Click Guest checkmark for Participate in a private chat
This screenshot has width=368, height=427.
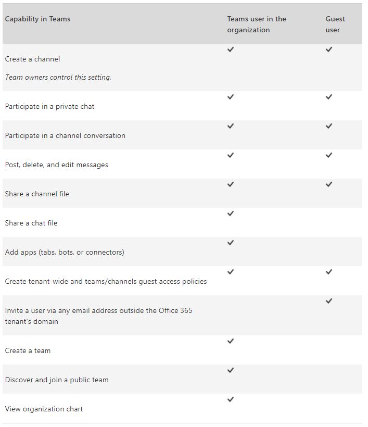328,97
